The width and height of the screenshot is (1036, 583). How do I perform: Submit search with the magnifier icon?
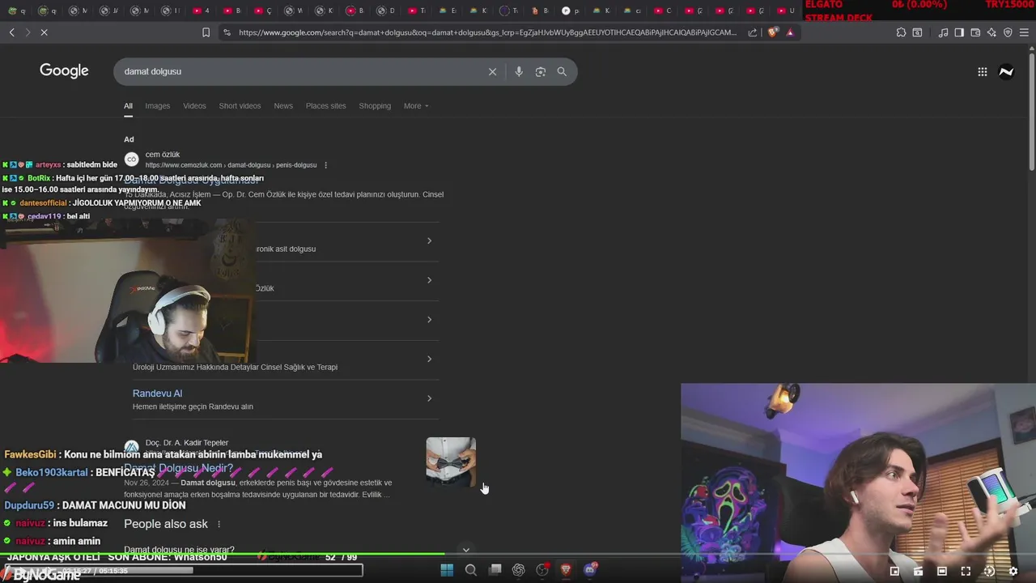[562, 71]
